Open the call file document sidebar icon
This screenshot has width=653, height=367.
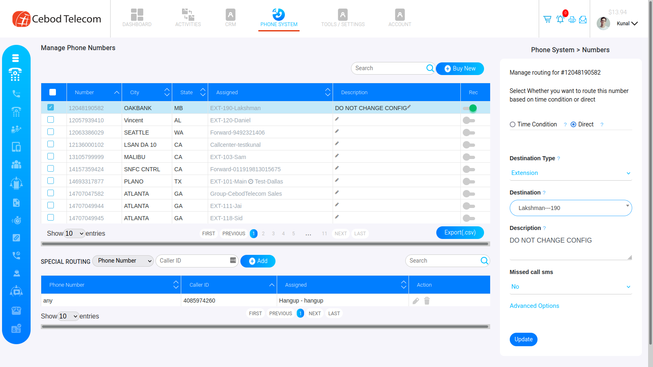tap(16, 203)
